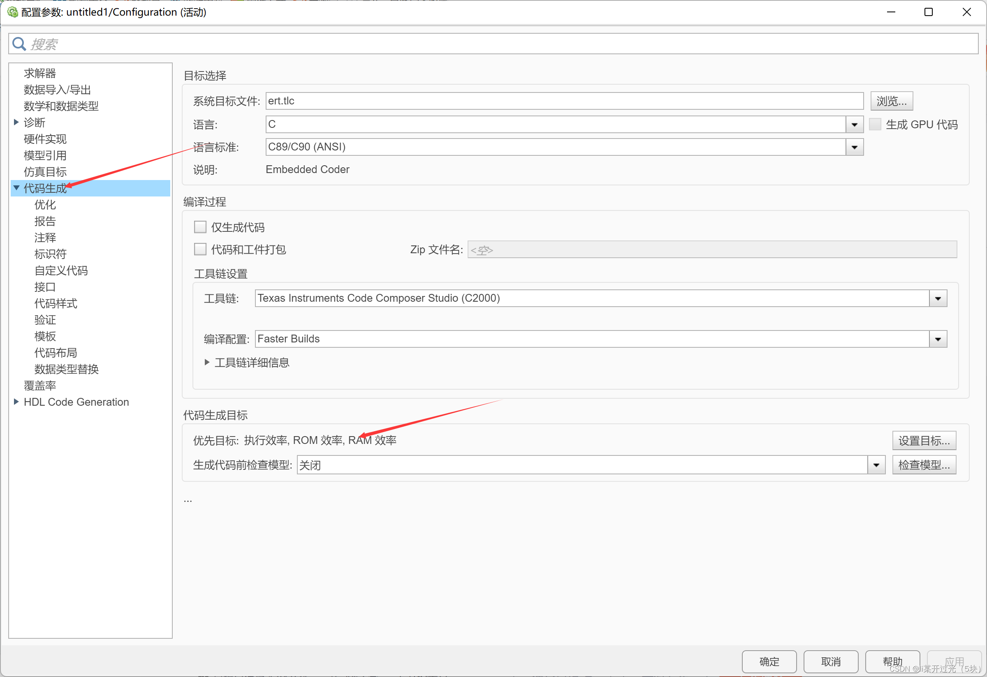The width and height of the screenshot is (987, 677).
Task: Click the search magnifier icon
Action: point(19,44)
